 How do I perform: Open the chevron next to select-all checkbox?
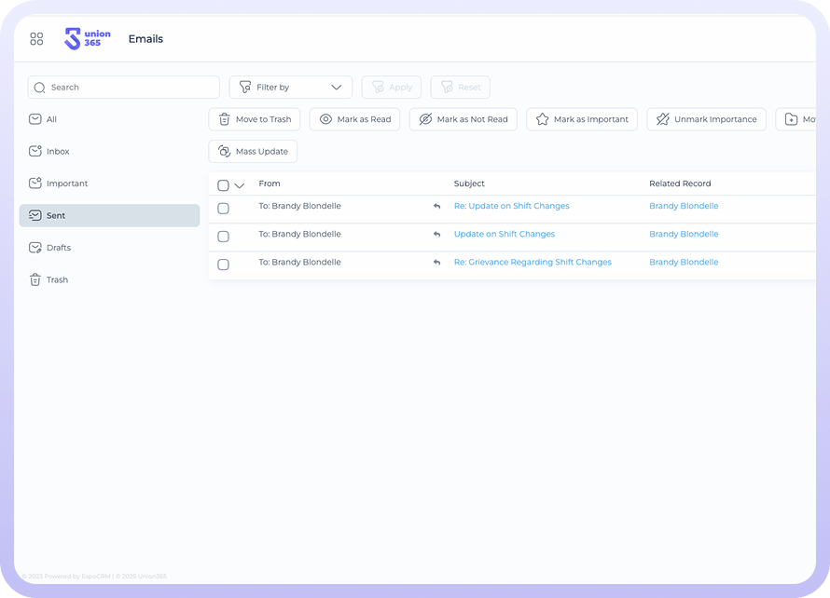pos(240,185)
